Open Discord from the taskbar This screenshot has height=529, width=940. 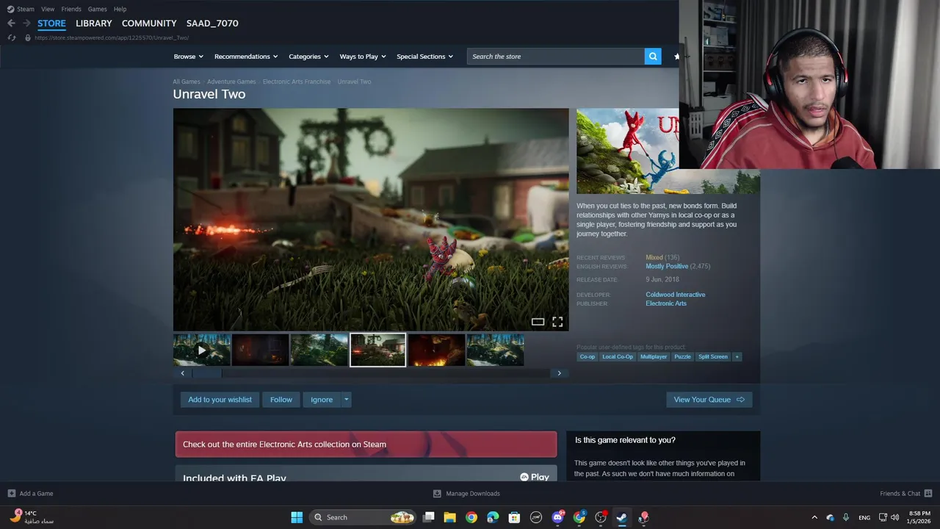click(x=557, y=517)
